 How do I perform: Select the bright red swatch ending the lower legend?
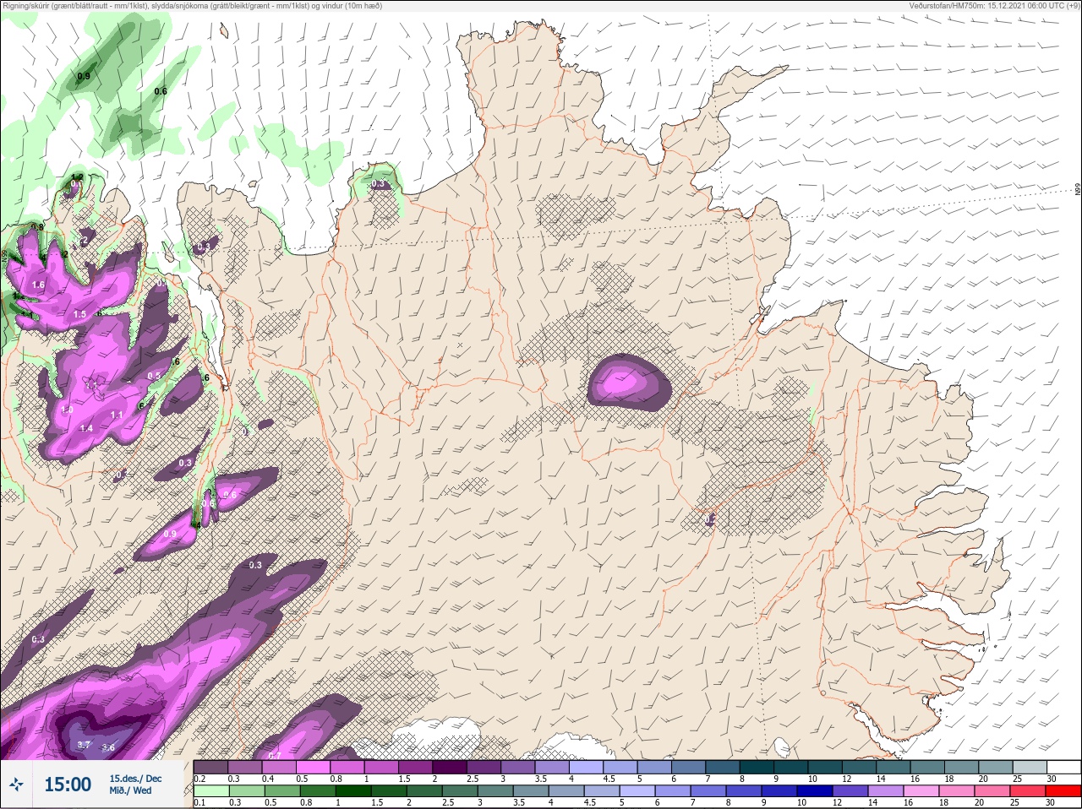click(x=1063, y=791)
